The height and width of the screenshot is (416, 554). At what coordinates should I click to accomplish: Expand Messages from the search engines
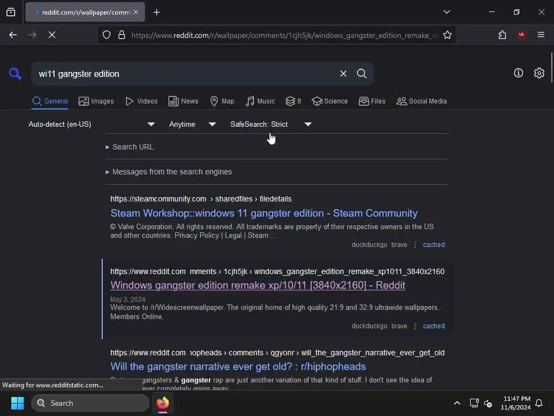pos(169,172)
